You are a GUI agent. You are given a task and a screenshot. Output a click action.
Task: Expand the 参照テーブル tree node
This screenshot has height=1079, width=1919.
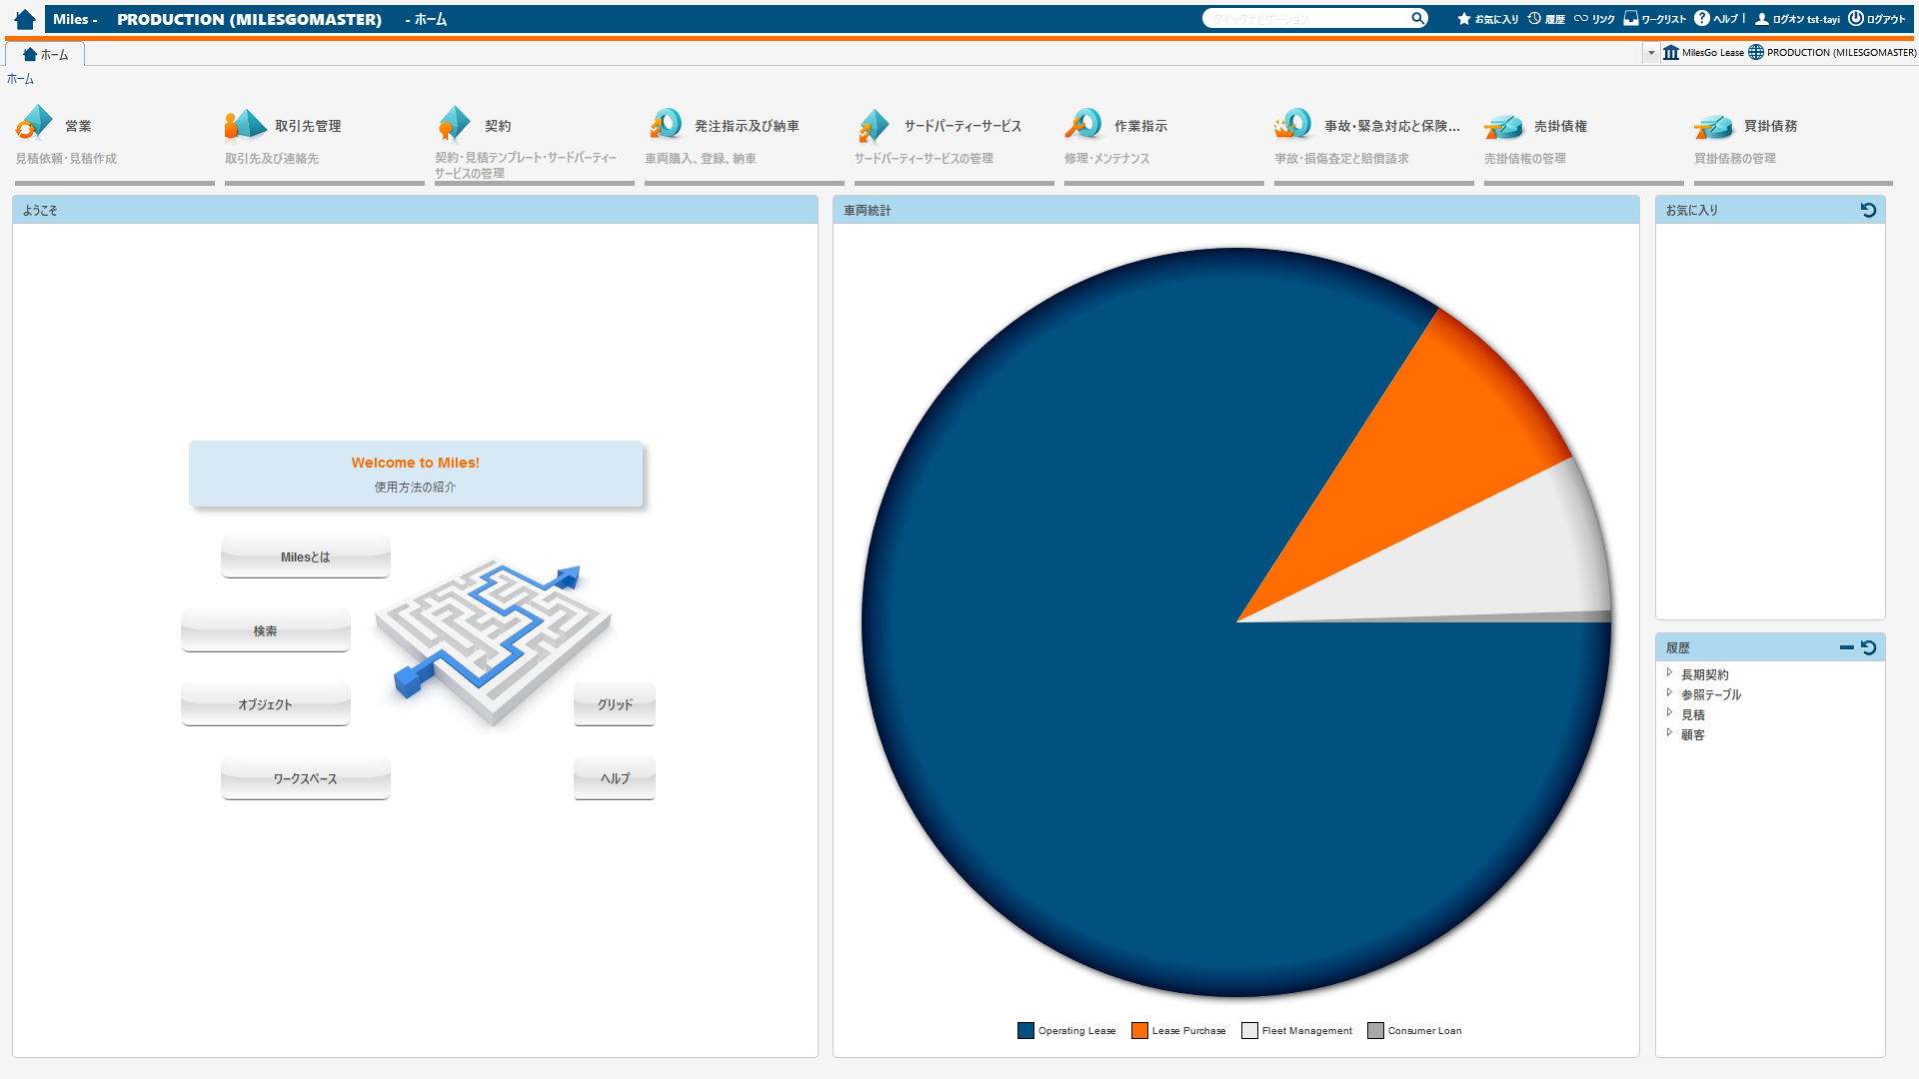1669,693
